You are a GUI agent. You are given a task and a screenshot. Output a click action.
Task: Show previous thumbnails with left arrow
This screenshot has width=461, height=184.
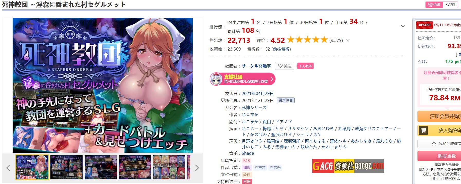click(8, 168)
